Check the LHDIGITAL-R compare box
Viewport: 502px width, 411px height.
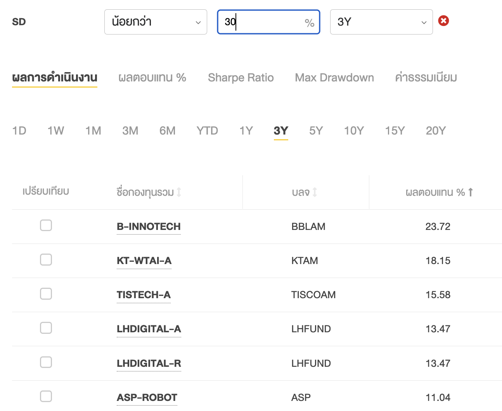(46, 362)
